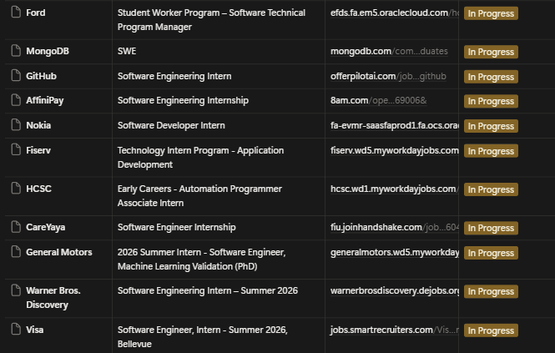Follow the jobs.smartrecruiters.com link for Visa
The width and height of the screenshot is (555, 353).
394,330
